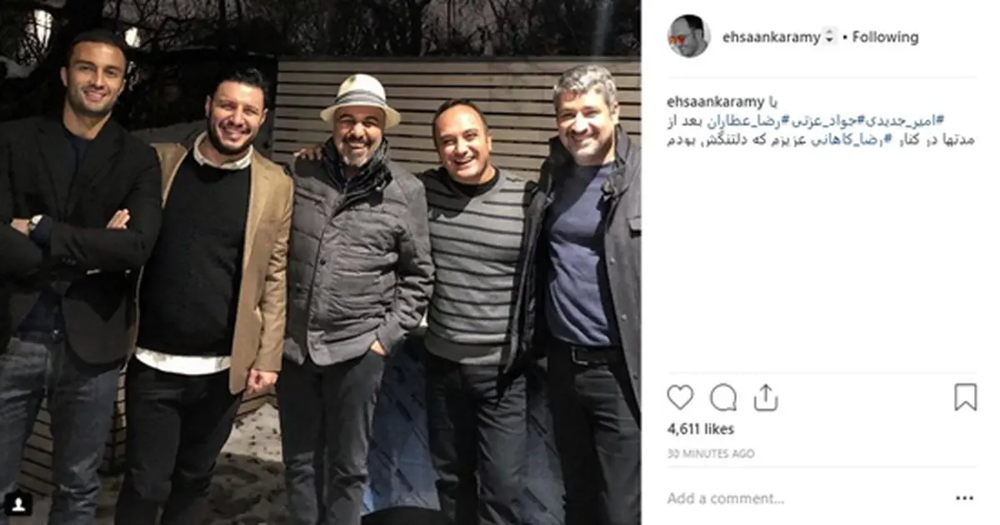Click the verified badge beside ehsaankaramy
The width and height of the screenshot is (1000, 525).
pyautogui.click(x=829, y=37)
